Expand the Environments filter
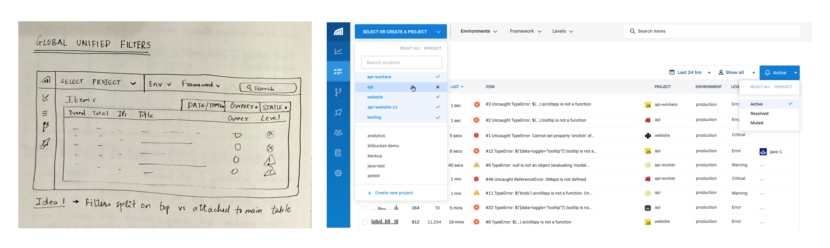 [x=479, y=31]
